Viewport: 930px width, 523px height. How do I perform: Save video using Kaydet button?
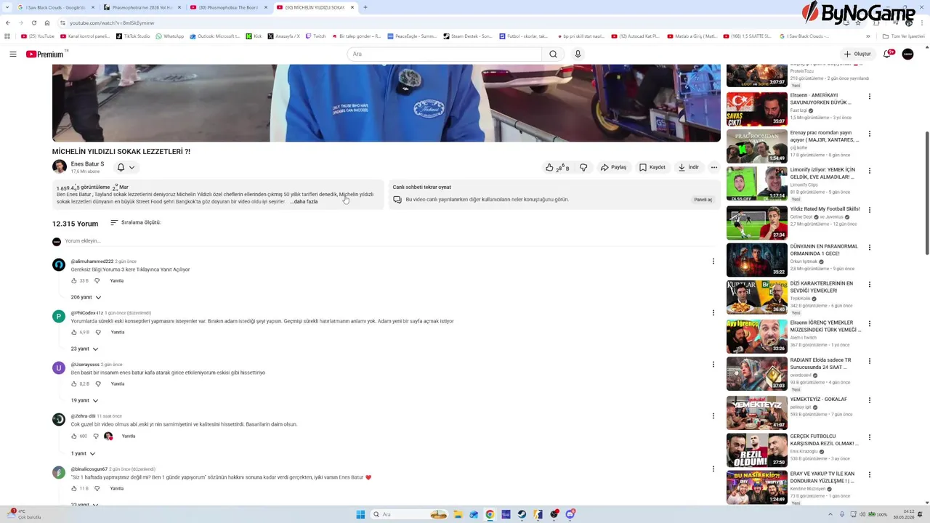click(652, 167)
